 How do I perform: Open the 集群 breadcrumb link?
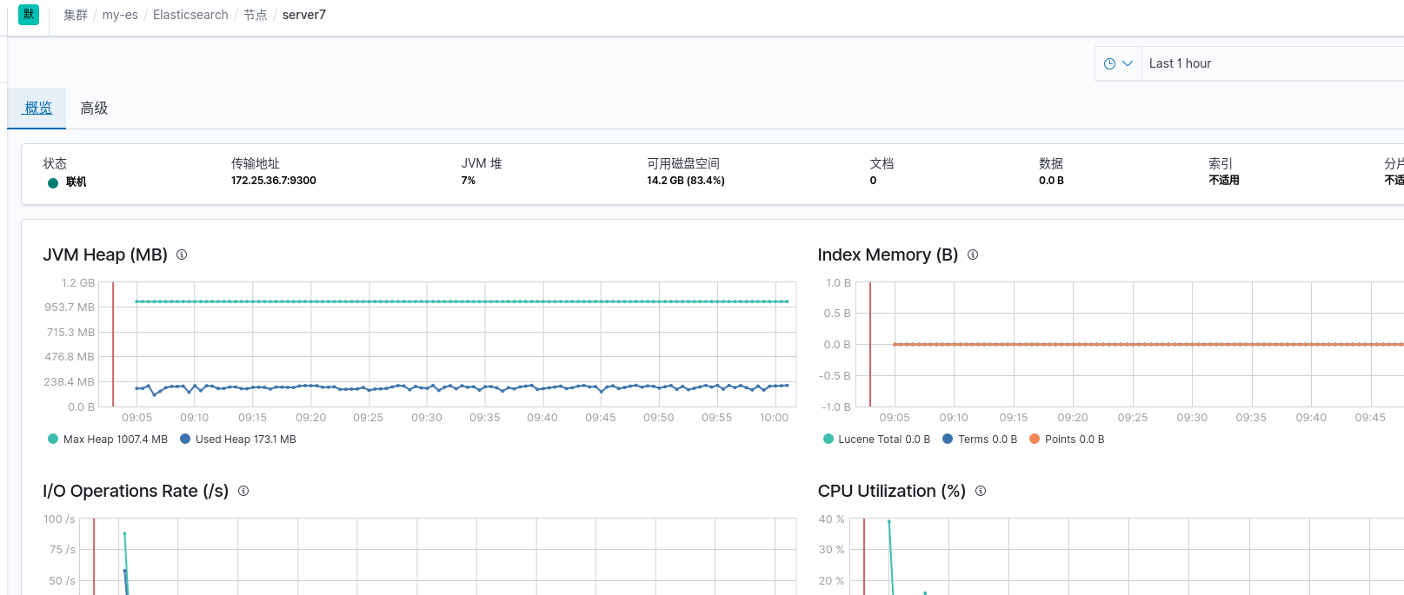76,15
